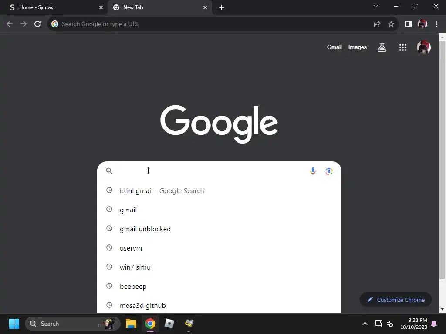Image resolution: width=446 pixels, height=334 pixels.
Task: Go back using the back arrow
Action: tap(10, 24)
